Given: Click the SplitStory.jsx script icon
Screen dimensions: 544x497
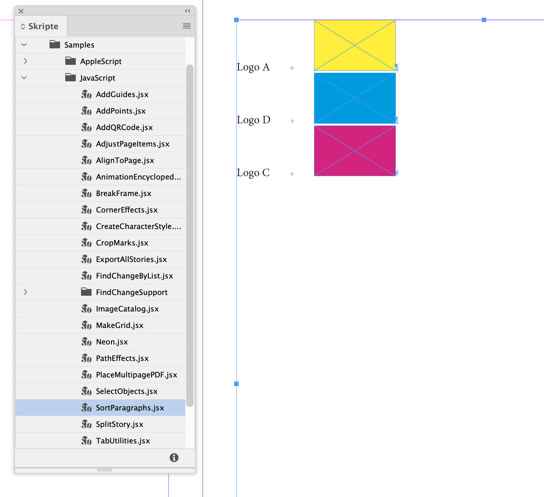Looking at the screenshot, I should [86, 424].
